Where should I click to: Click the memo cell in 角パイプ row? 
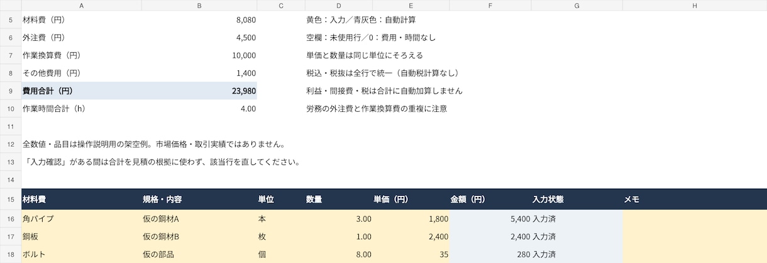pyautogui.click(x=695, y=219)
